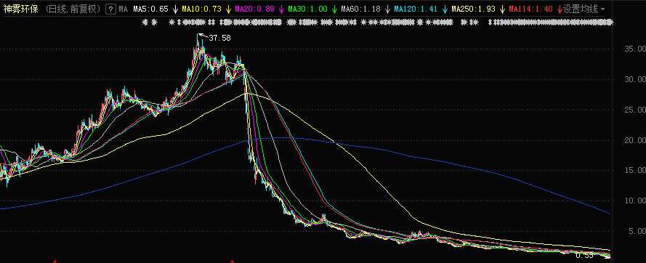Click the 0.53 low price label
The image size is (646, 263).
click(x=584, y=256)
